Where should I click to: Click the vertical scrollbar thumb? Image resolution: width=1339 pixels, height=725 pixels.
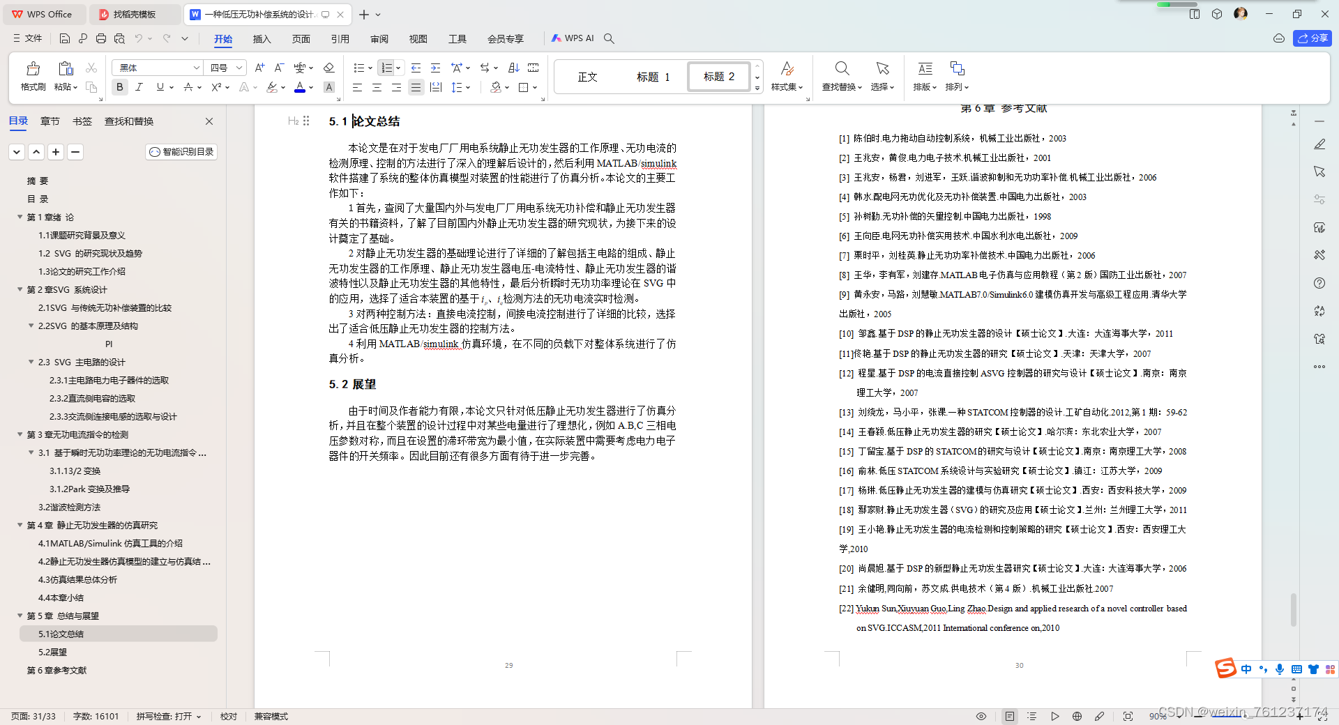tap(1294, 610)
